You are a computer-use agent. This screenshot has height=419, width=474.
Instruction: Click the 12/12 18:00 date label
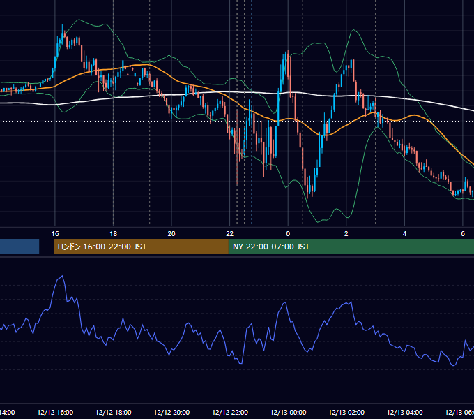click(x=114, y=412)
